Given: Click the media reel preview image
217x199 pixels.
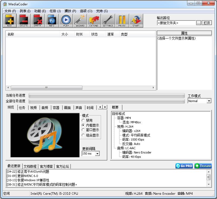Looking at the screenshot, I should [x=45, y=135].
